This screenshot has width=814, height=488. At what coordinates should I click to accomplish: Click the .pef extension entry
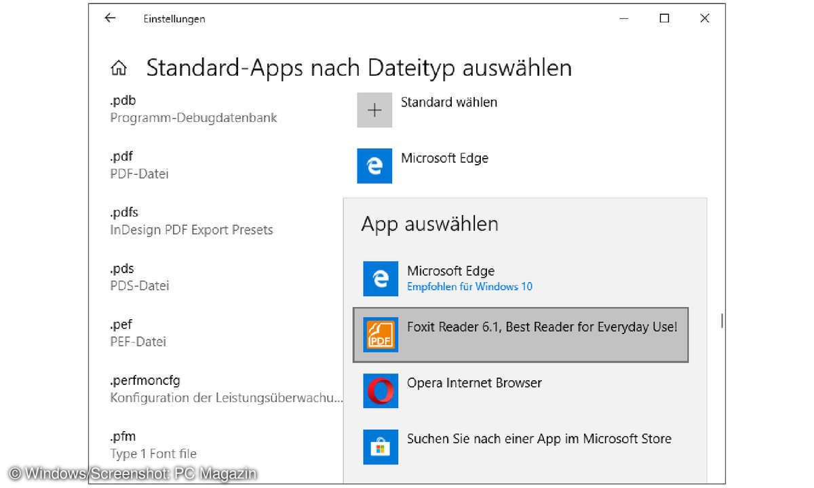coord(121,325)
